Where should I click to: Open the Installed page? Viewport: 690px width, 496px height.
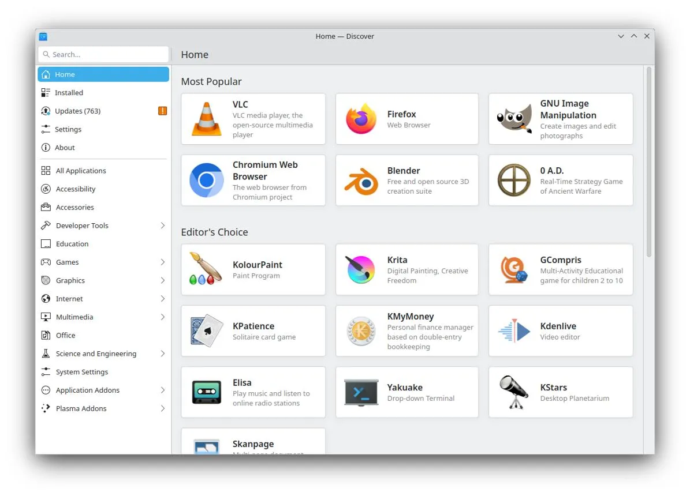(x=103, y=93)
